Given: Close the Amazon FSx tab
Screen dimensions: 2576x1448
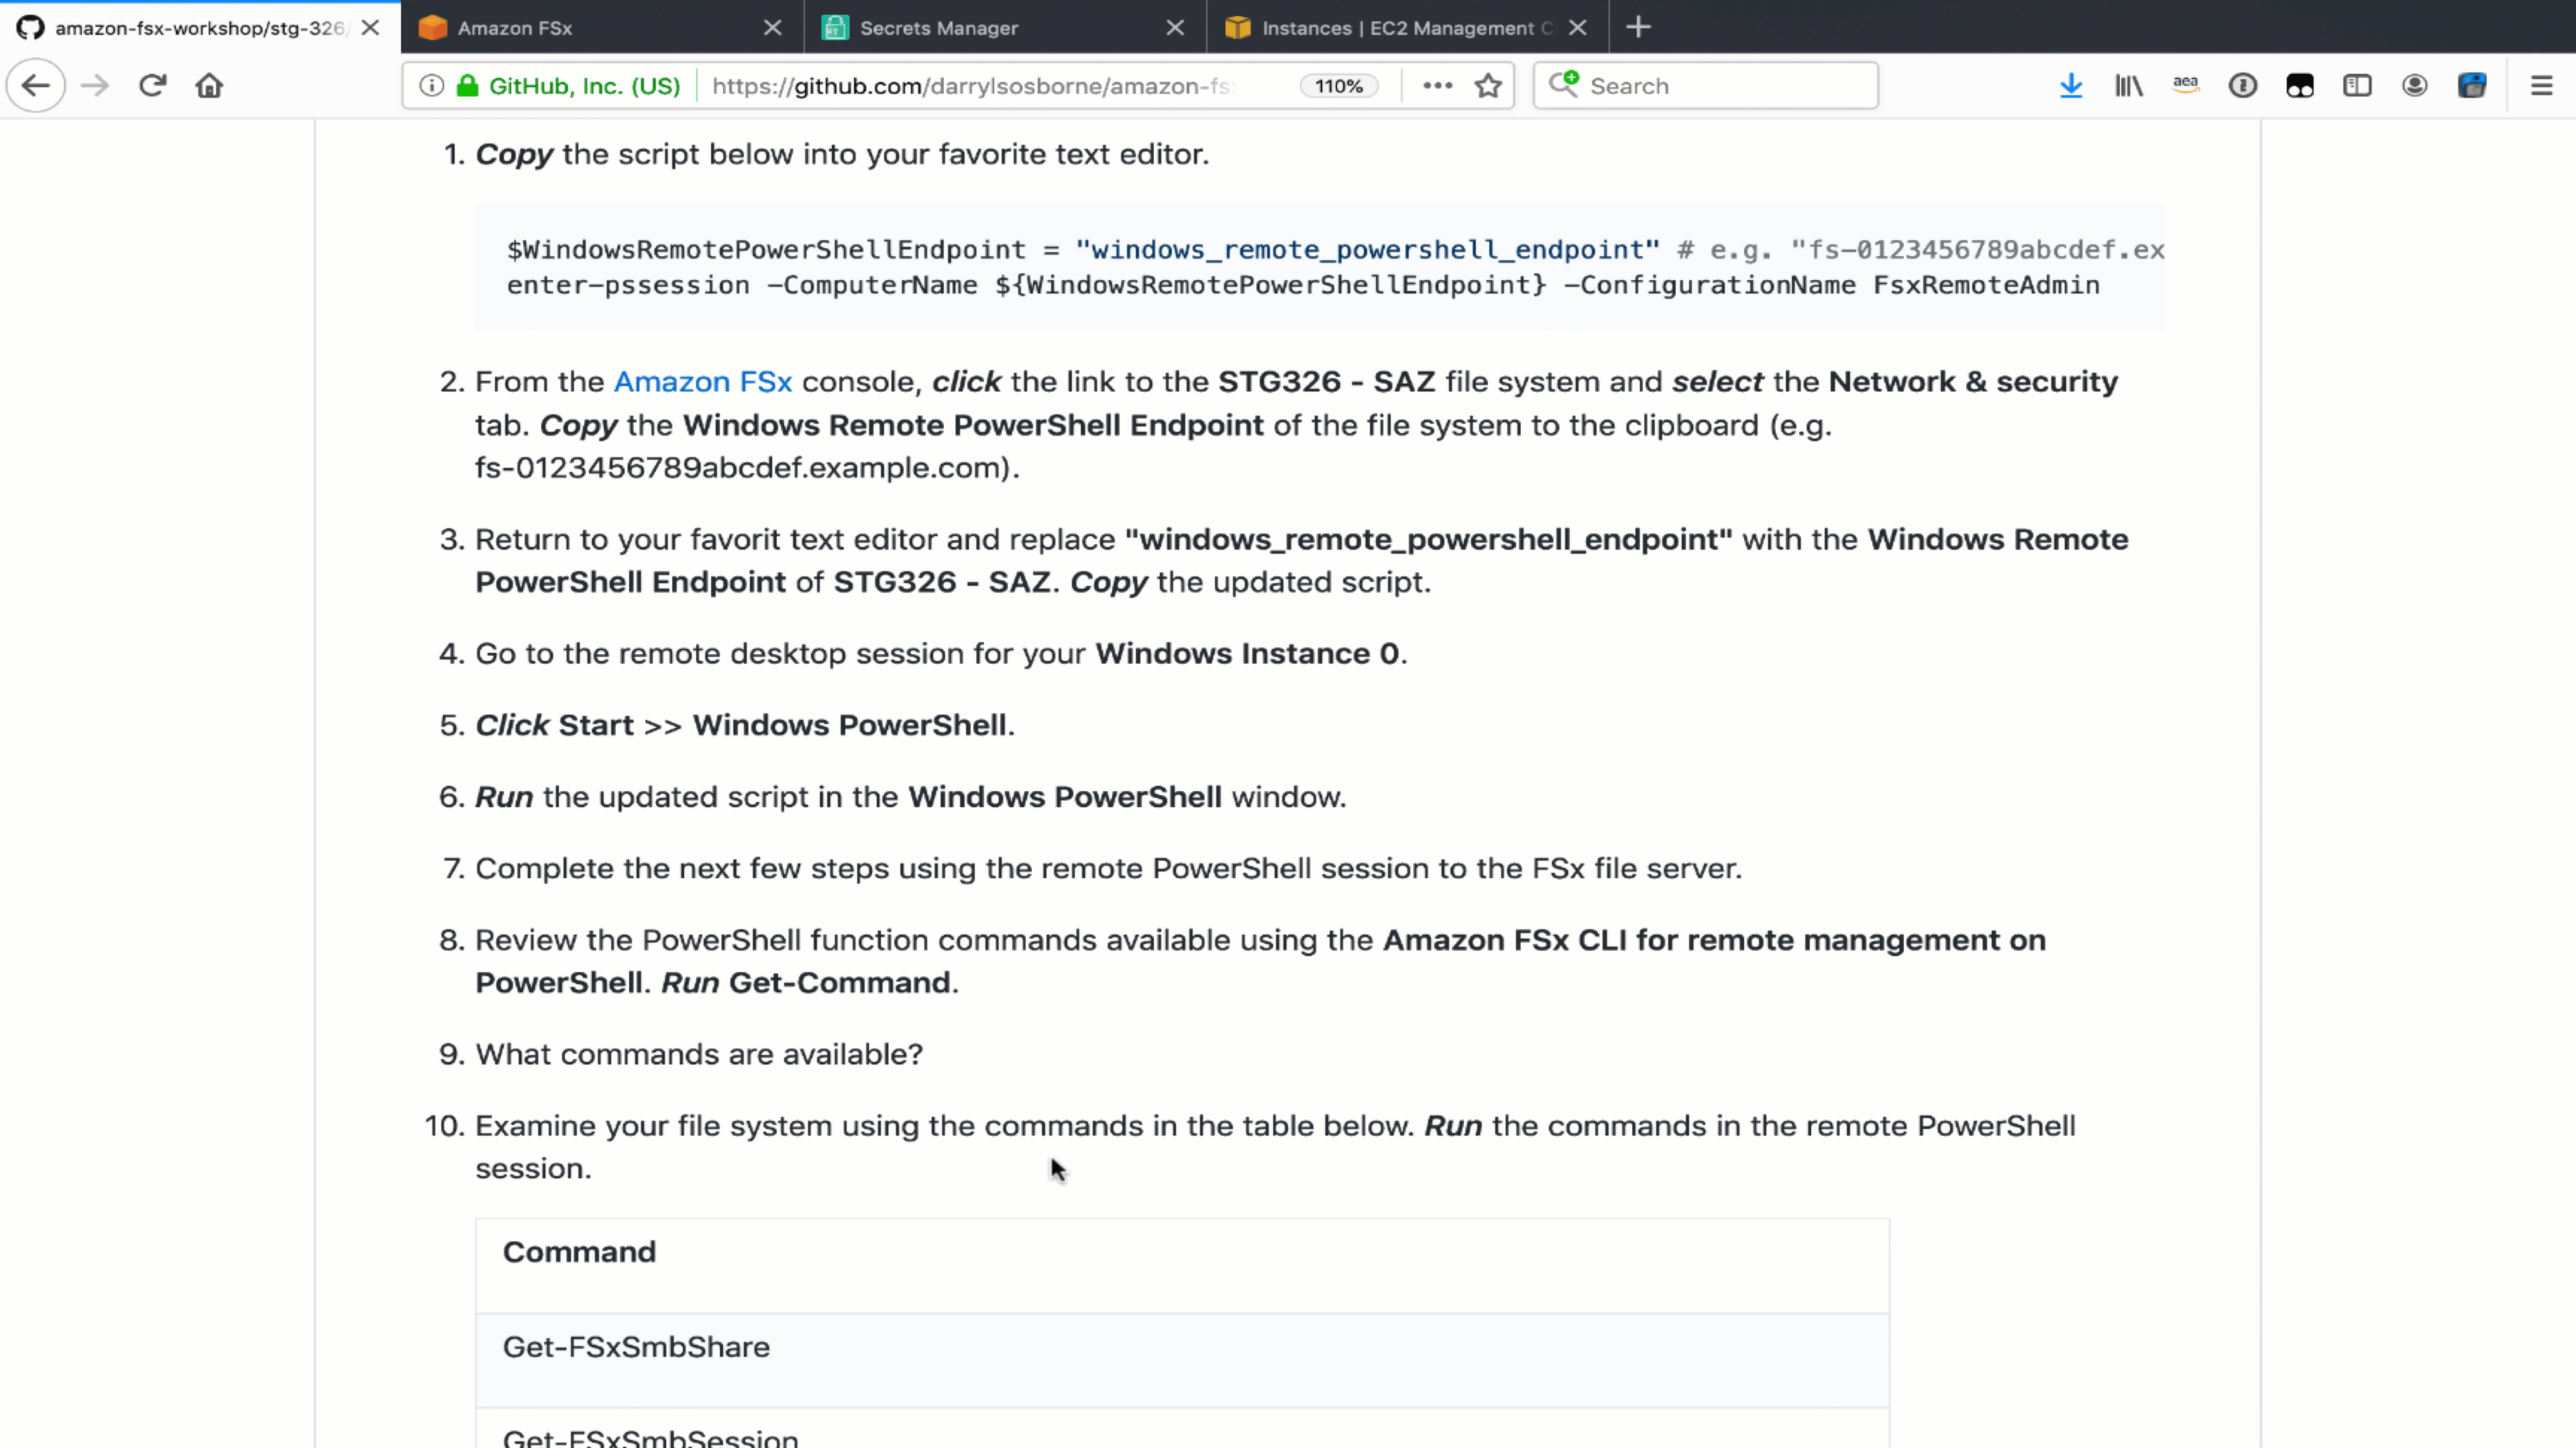Looking at the screenshot, I should pyautogui.click(x=772, y=28).
